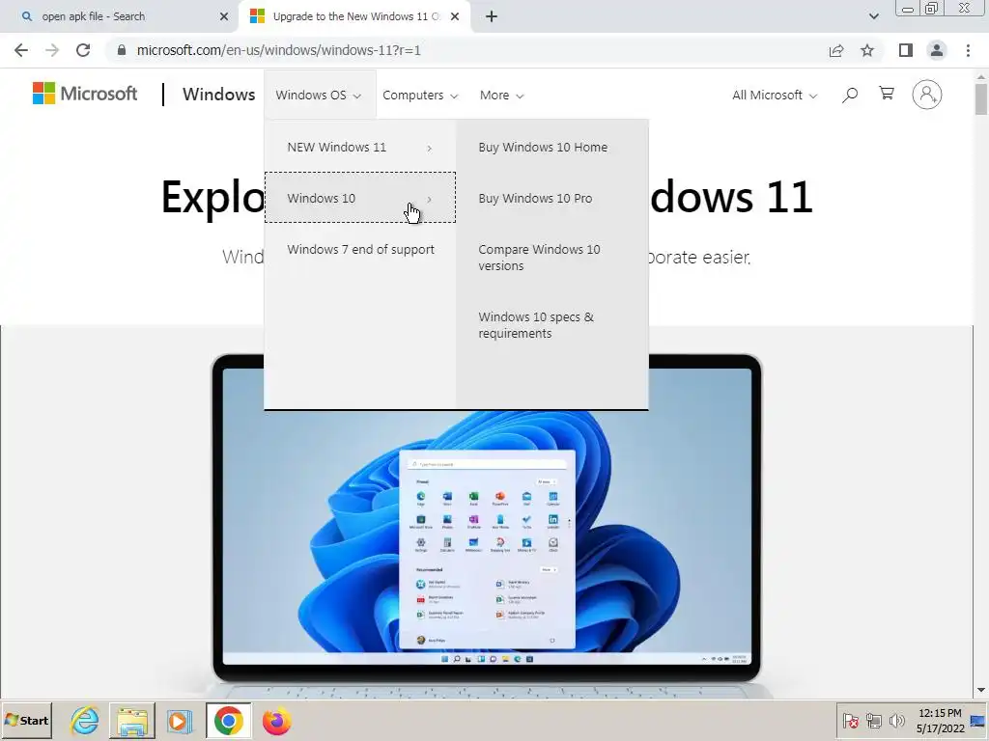Screen dimensions: 989x741
Task: Choose Buy Windows 10 Home
Action: tap(543, 148)
